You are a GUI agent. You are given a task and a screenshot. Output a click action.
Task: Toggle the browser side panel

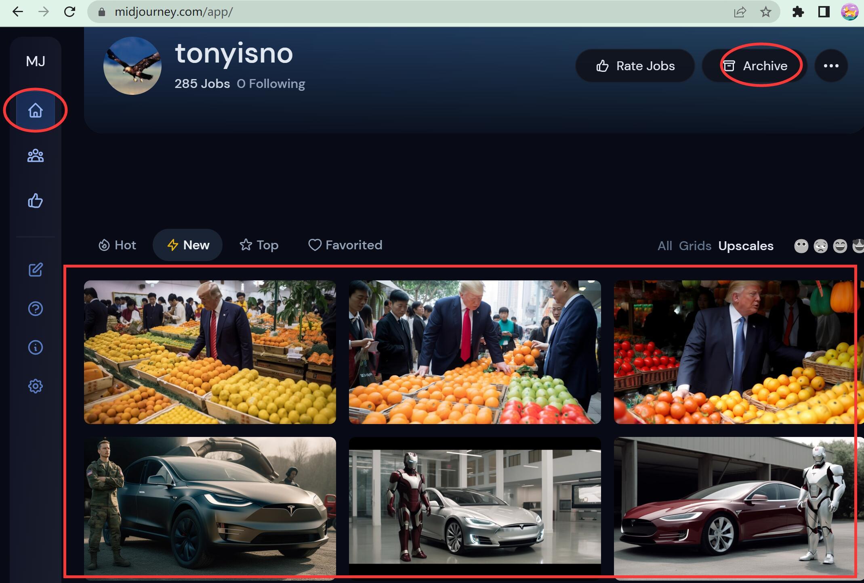pos(824,12)
